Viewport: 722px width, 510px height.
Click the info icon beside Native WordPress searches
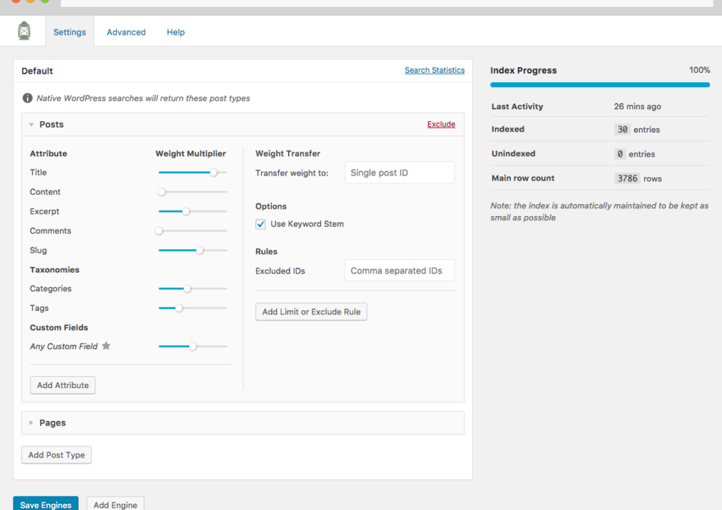pyautogui.click(x=28, y=98)
